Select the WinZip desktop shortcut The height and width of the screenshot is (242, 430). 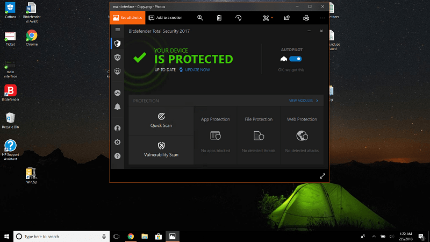(x=32, y=176)
